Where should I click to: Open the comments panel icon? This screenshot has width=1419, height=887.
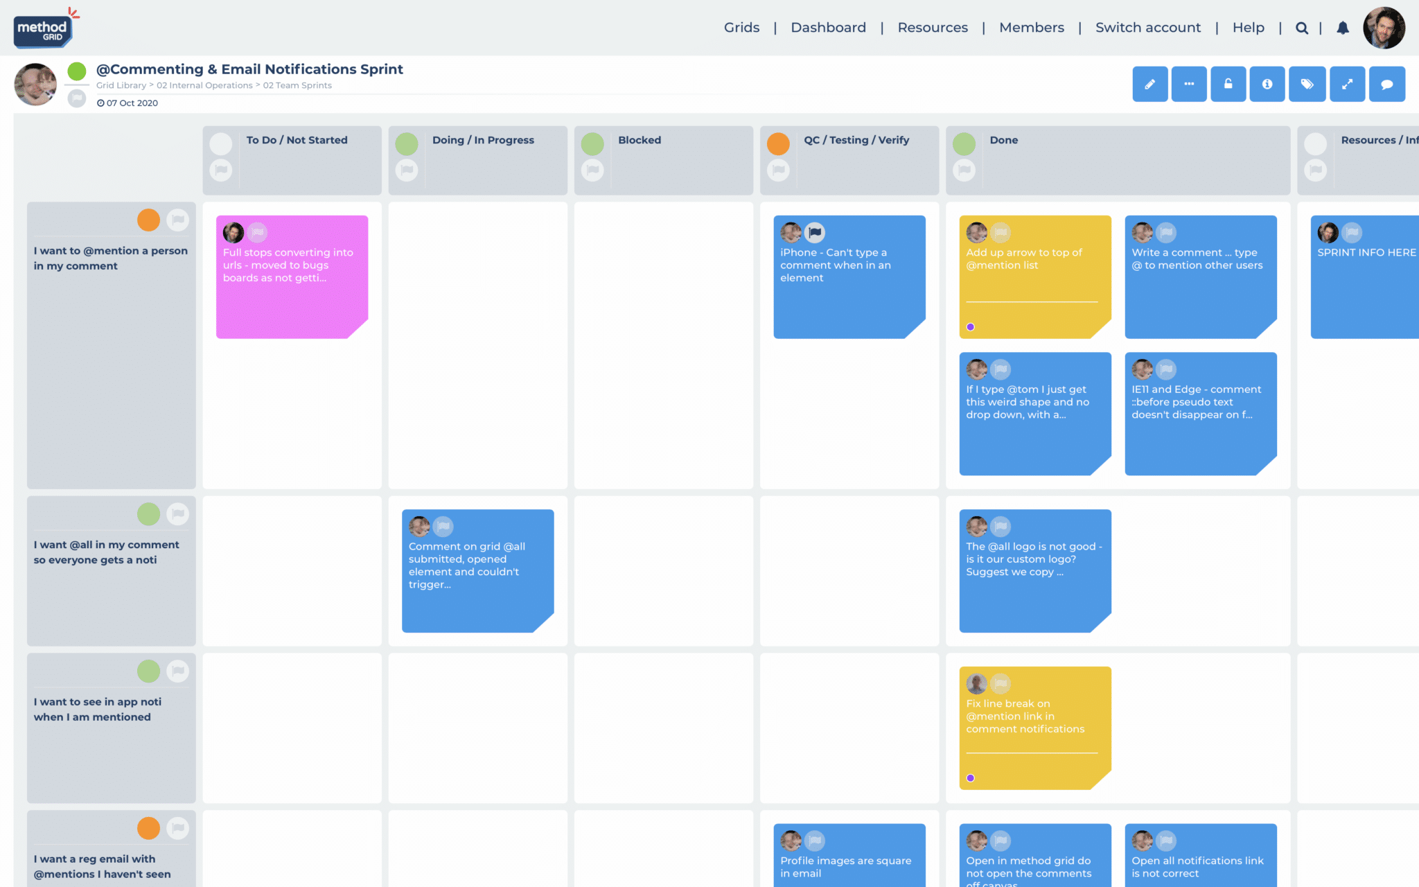click(x=1387, y=82)
